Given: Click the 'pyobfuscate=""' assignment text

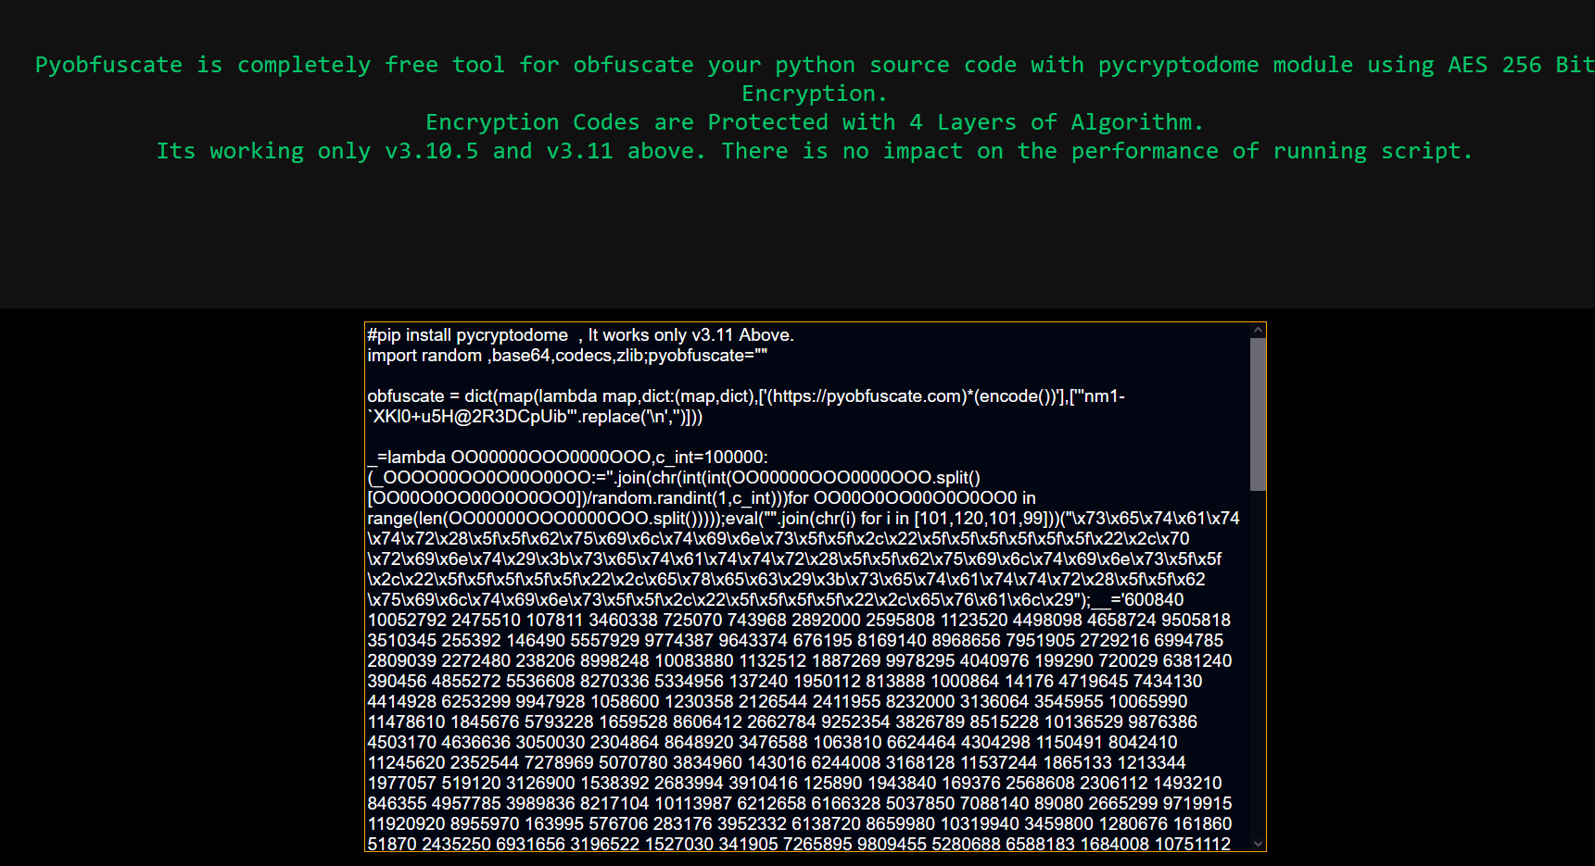Looking at the screenshot, I should [x=707, y=356].
